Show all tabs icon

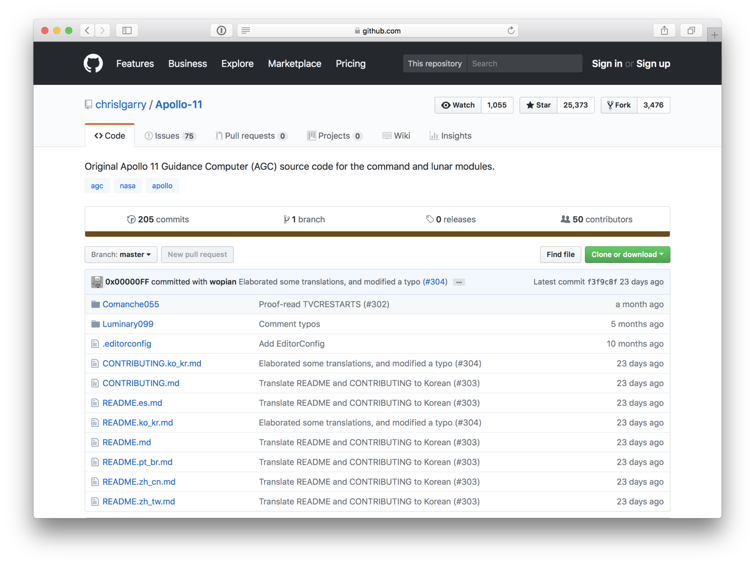click(691, 30)
